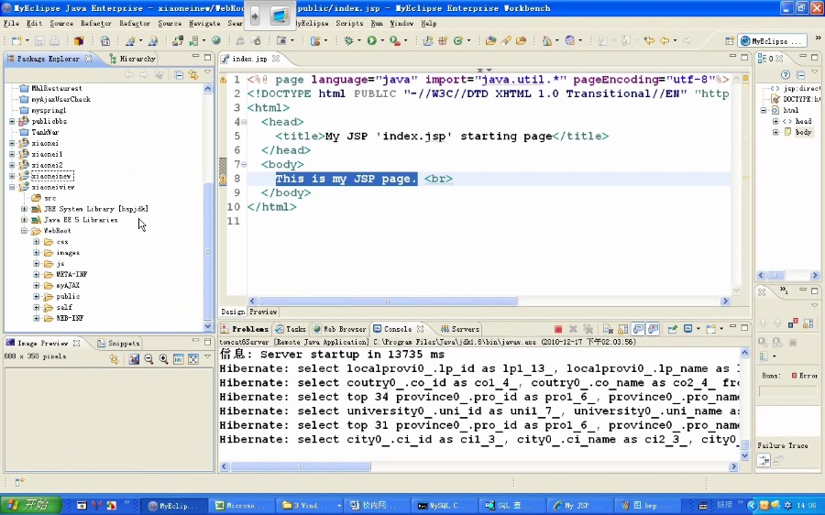Toggle Link with Editor in Package Explorer

[193, 75]
